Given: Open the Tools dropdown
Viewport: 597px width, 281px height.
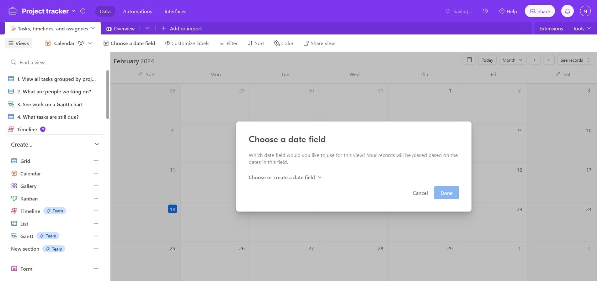Looking at the screenshot, I should pos(582,28).
